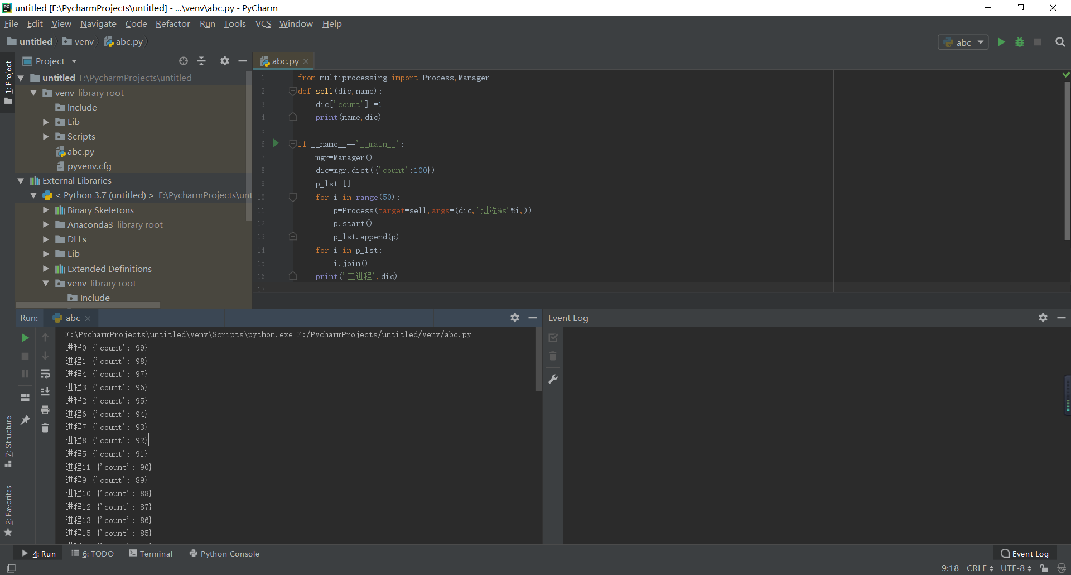The image size is (1071, 575).
Task: Click the Event Log button in status bar
Action: [x=1025, y=554]
